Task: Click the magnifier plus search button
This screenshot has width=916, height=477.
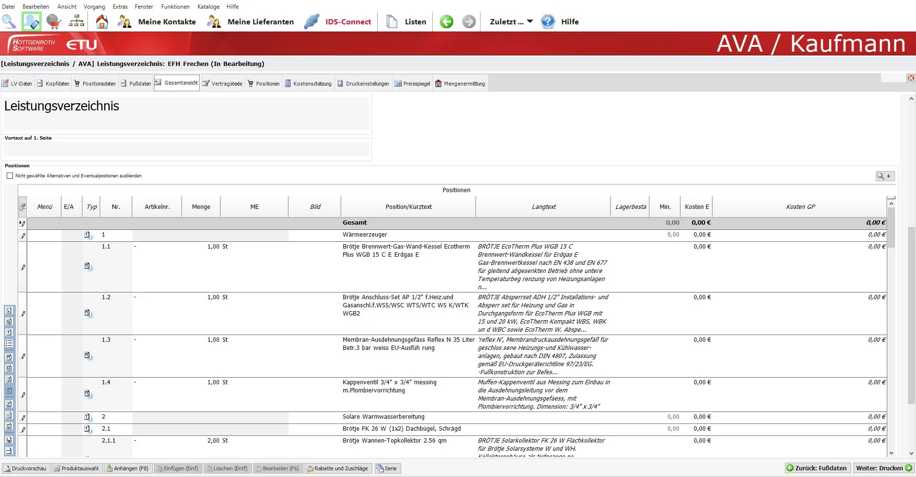Action: [x=885, y=176]
